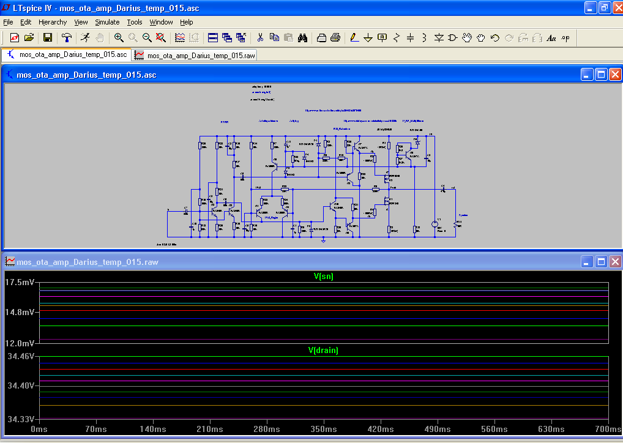623x443 pixels.
Task: Click the 34.33V axis label
Action: point(21,419)
